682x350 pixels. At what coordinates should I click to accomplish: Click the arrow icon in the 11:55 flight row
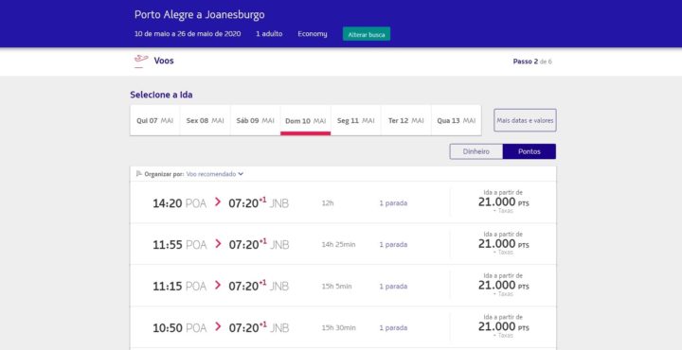(218, 244)
